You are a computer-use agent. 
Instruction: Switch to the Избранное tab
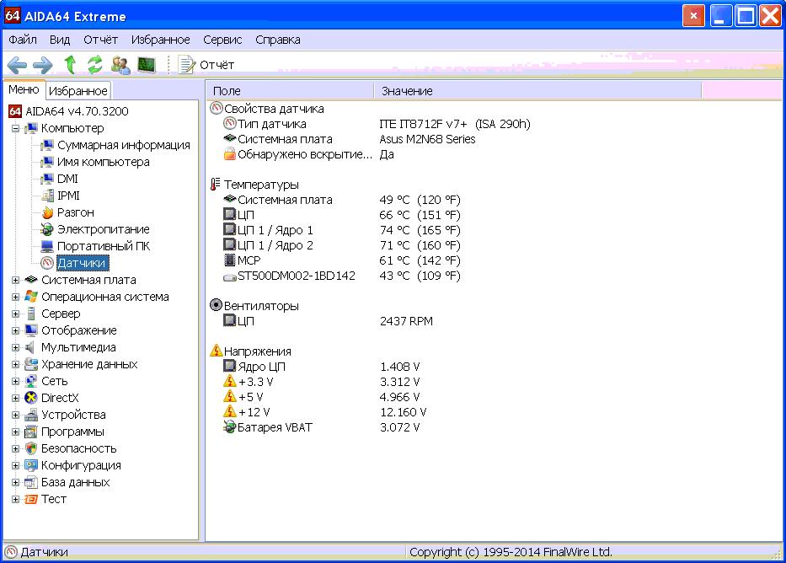(x=78, y=91)
